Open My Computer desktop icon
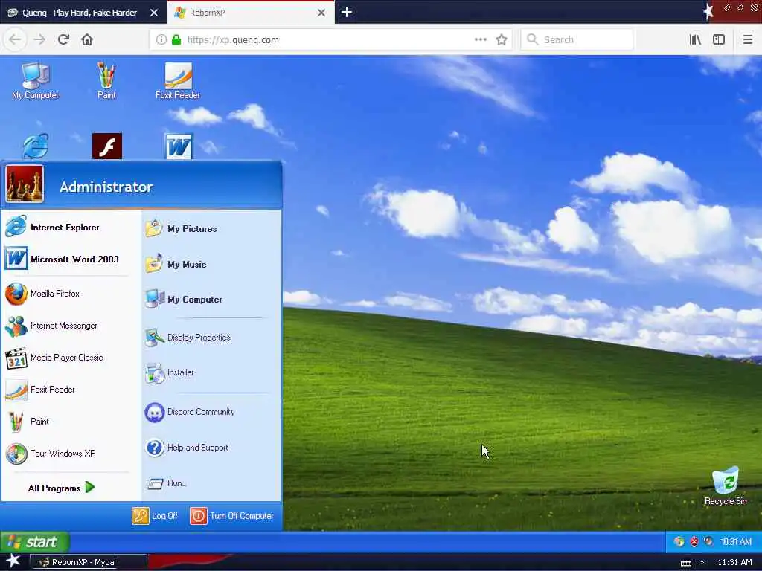This screenshot has height=571, width=762. click(x=36, y=81)
